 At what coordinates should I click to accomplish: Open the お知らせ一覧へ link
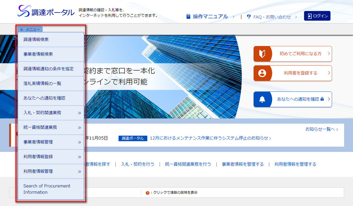coord(321,129)
